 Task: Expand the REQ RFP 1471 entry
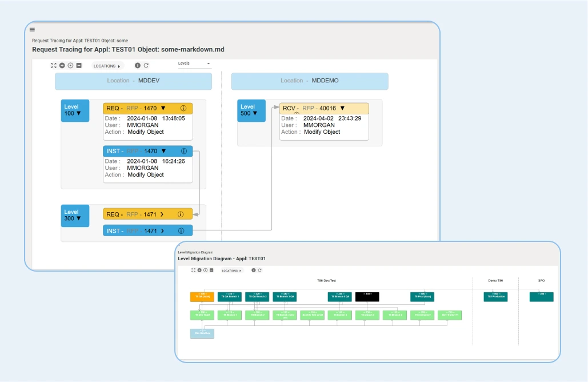[x=162, y=214]
